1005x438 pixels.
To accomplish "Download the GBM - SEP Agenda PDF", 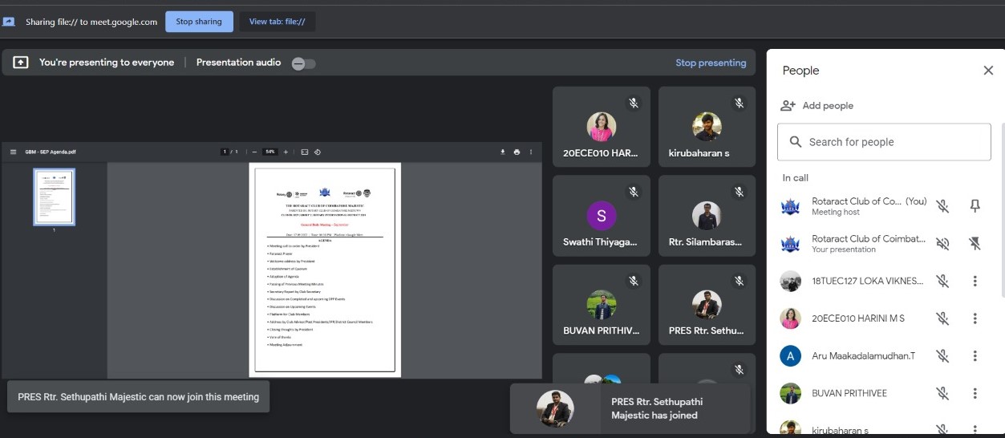I will pos(503,152).
